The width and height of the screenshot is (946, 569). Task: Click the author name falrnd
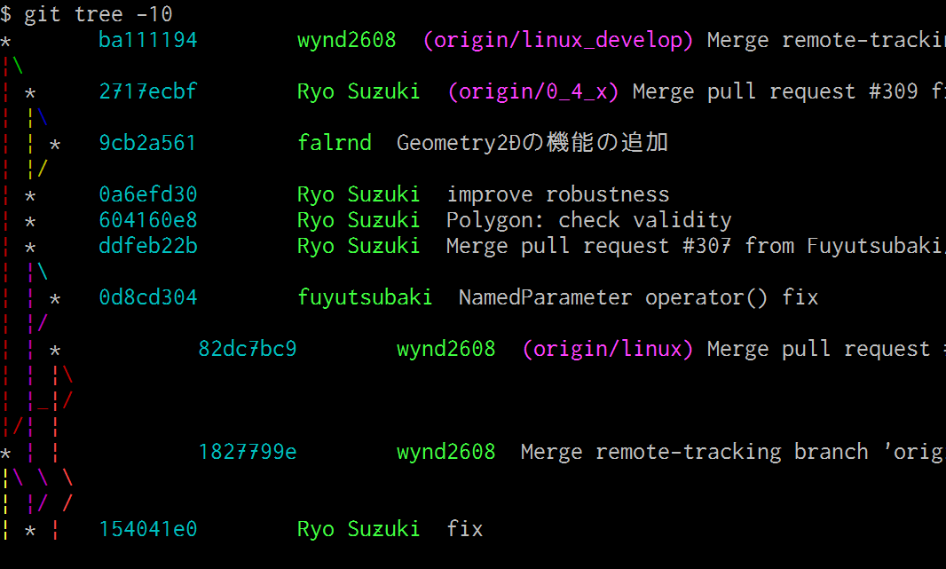335,143
